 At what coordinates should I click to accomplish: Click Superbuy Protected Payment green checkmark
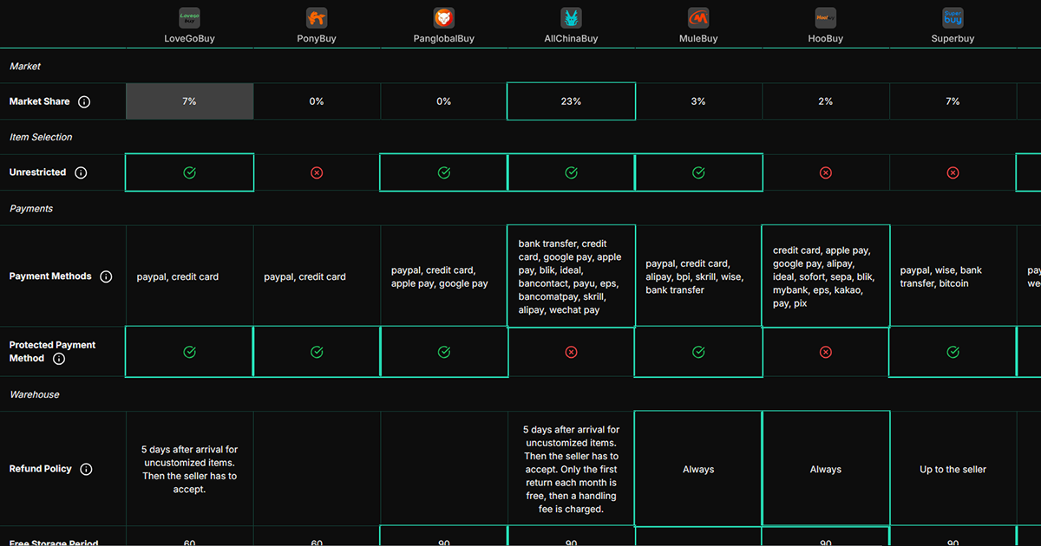[x=953, y=352]
